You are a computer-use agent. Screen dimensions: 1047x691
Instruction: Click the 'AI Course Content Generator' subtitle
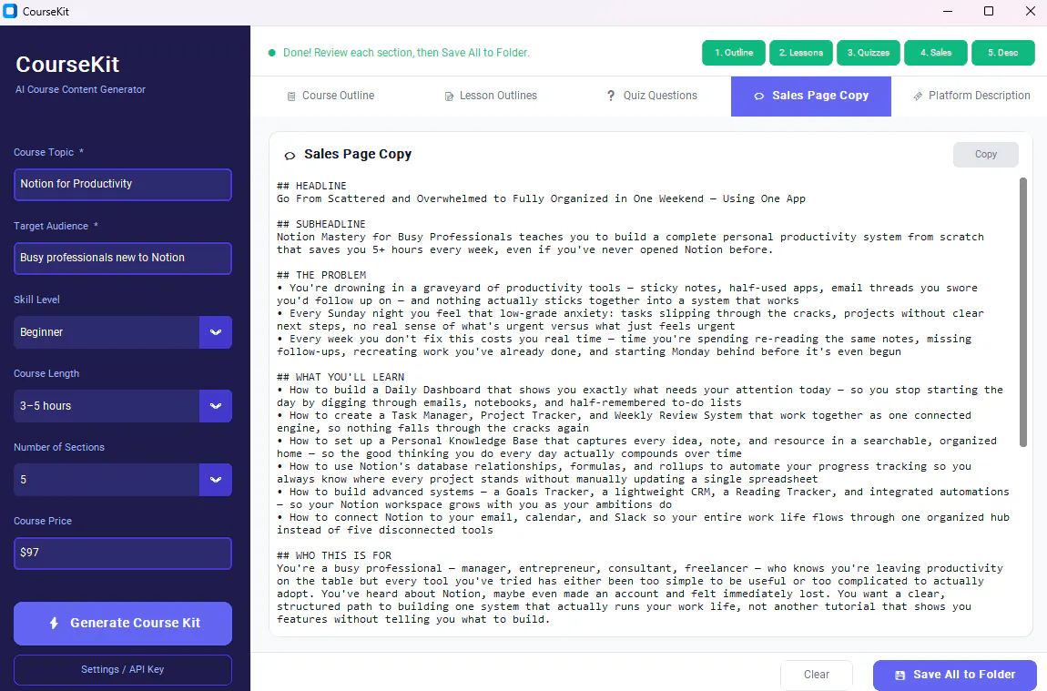pos(80,89)
